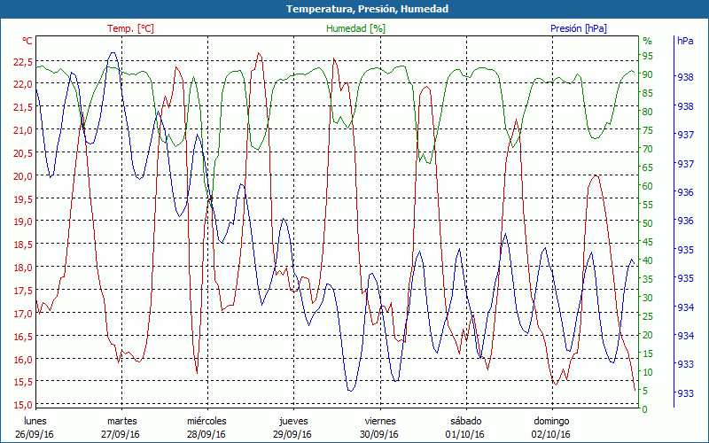The height and width of the screenshot is (443, 709).
Task: Click the 0 tick on the humidity axis
Action: point(645,409)
